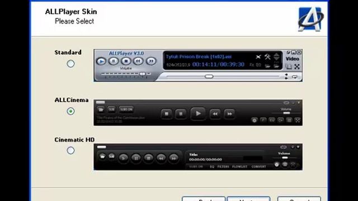Screen dimensions: 358x201
Task: Click the "Standard" skin label
Action: pos(68,52)
